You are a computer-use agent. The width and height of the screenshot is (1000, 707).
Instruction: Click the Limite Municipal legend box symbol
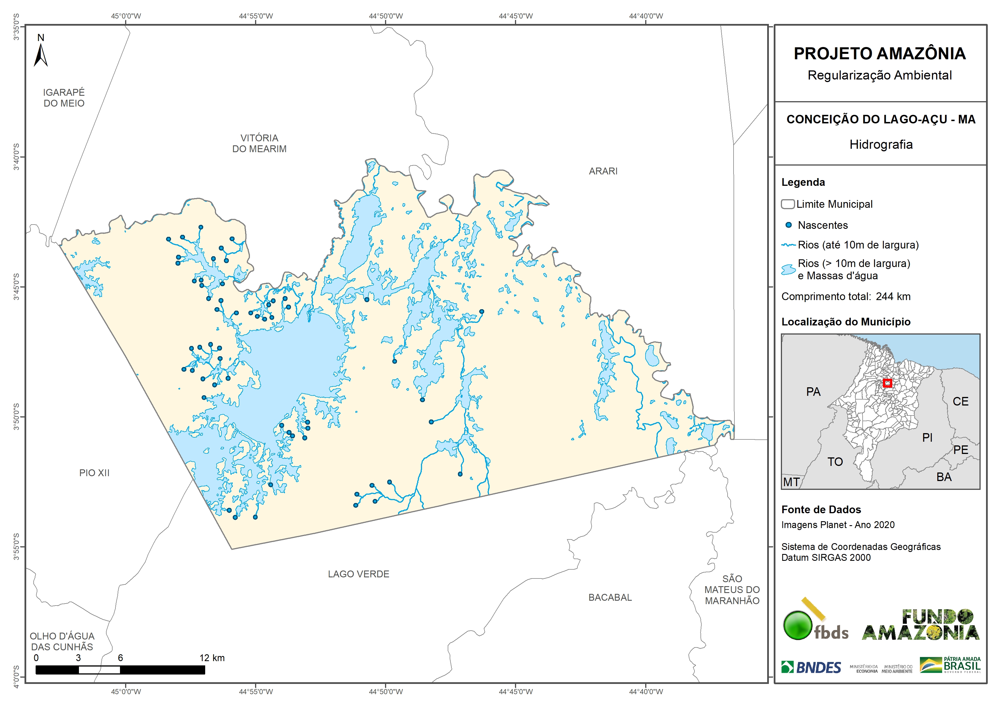787,204
